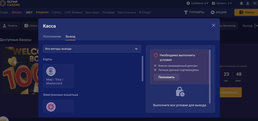Open the ТУРНИРЫ section
Screen dimensions: 258x121
(x=194, y=12)
